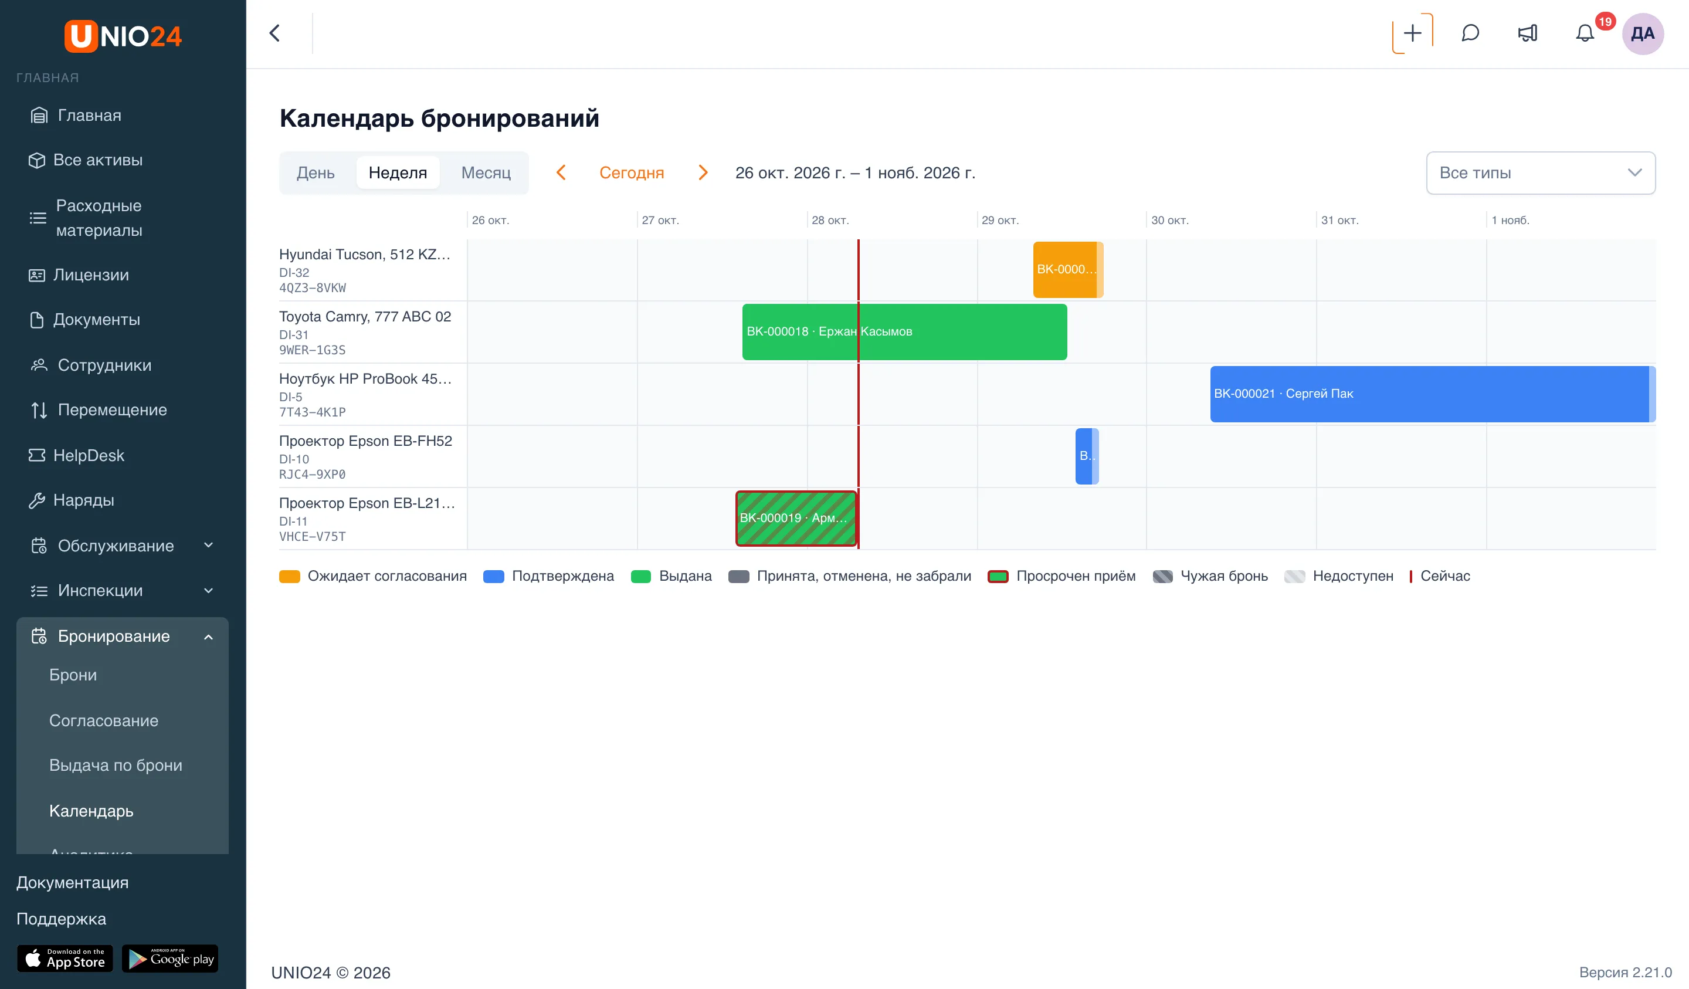Go back with the left arrow icon

(x=275, y=33)
